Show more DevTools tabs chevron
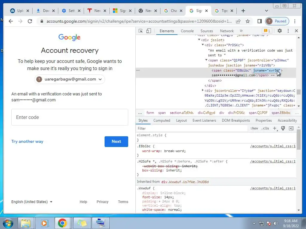Viewport: 306px width, 229px height. (241, 31)
